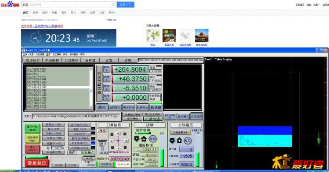Image resolution: width=329 pixels, height=172 pixels.
Task: Click G-code list scrollbar down arrow
Action: 91,107
